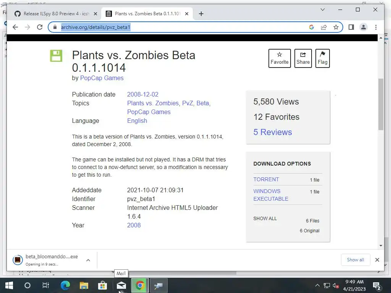391x293 pixels.
Task: Open the Mail app from the taskbar
Action: pyautogui.click(x=121, y=285)
